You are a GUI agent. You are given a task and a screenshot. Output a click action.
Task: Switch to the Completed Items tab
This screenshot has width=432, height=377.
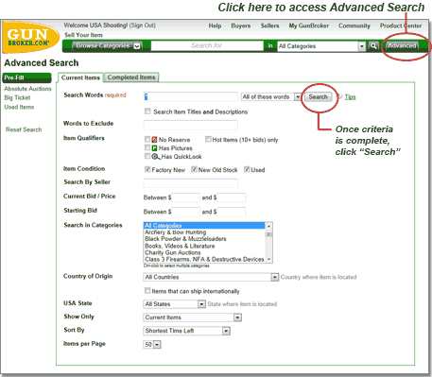point(131,77)
